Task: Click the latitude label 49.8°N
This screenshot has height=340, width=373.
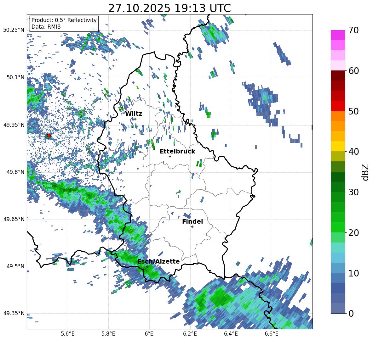Action: [15, 172]
